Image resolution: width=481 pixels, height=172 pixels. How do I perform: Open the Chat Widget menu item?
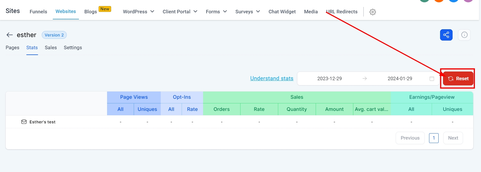coord(282,12)
